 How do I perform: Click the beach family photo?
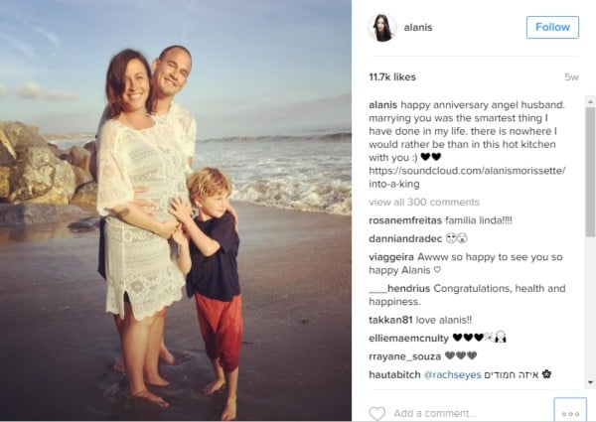(176, 211)
